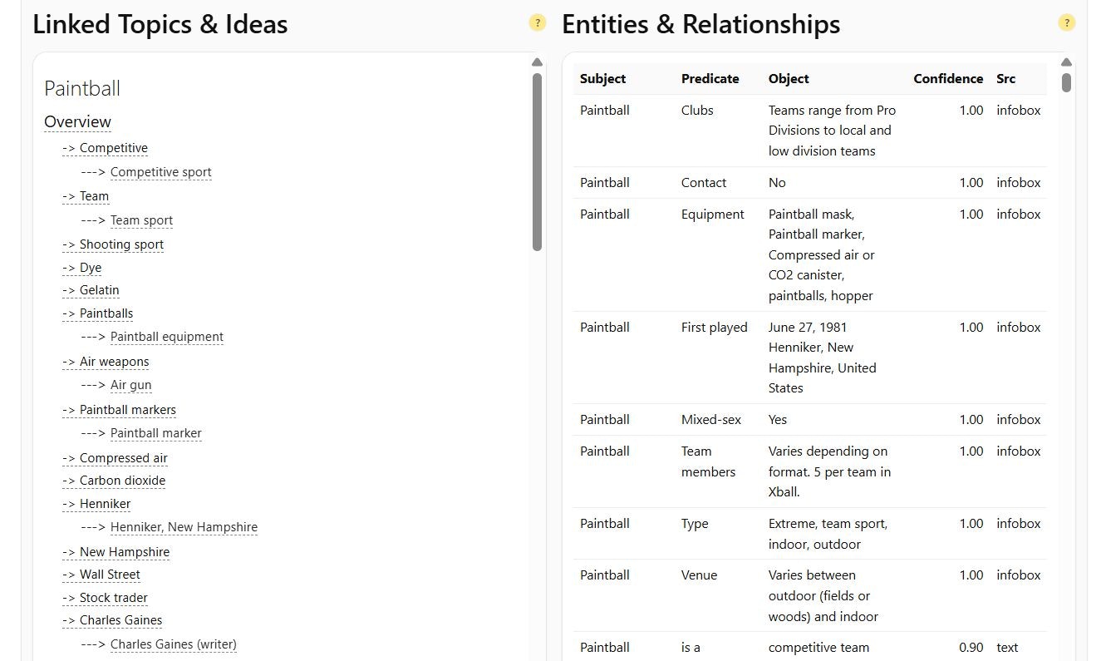Viewport: 1101px width, 661px height.
Task: Click scroll-up arrow of Linked Topics panel
Action: point(537,62)
